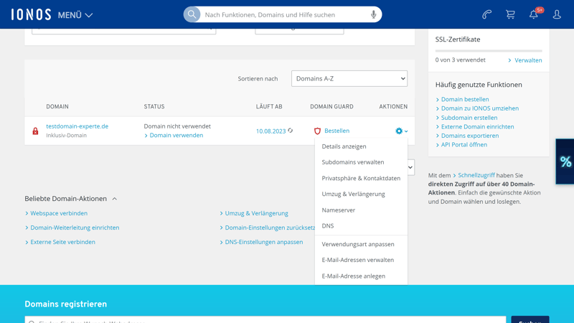The image size is (574, 323).
Task: Click the IONOS logo
Action: coord(31,14)
